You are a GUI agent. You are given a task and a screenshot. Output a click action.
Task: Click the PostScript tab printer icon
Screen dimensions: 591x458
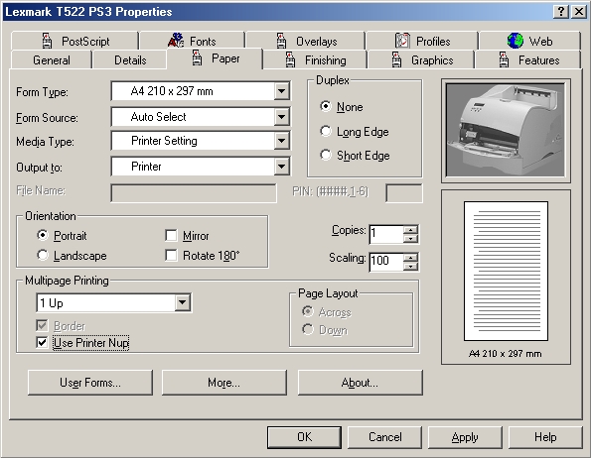click(x=47, y=41)
